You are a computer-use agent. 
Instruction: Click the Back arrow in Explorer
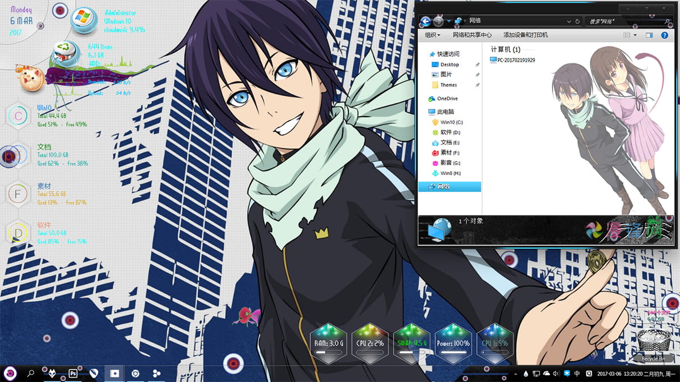425,21
